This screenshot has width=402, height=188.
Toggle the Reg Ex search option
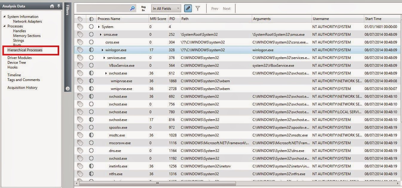(x=143, y=9)
